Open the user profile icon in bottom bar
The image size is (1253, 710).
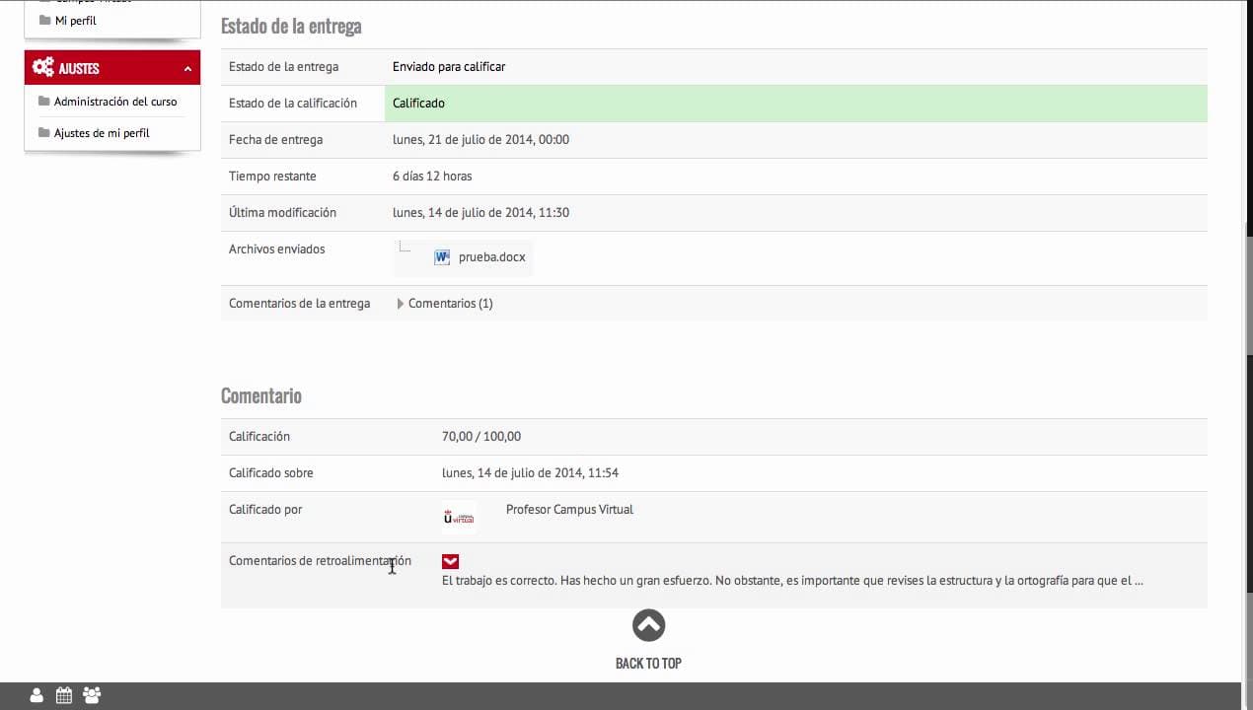[37, 695]
